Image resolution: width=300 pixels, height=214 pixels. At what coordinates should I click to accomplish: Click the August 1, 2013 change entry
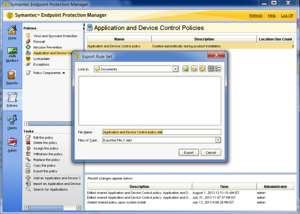pyautogui.click(x=190, y=193)
